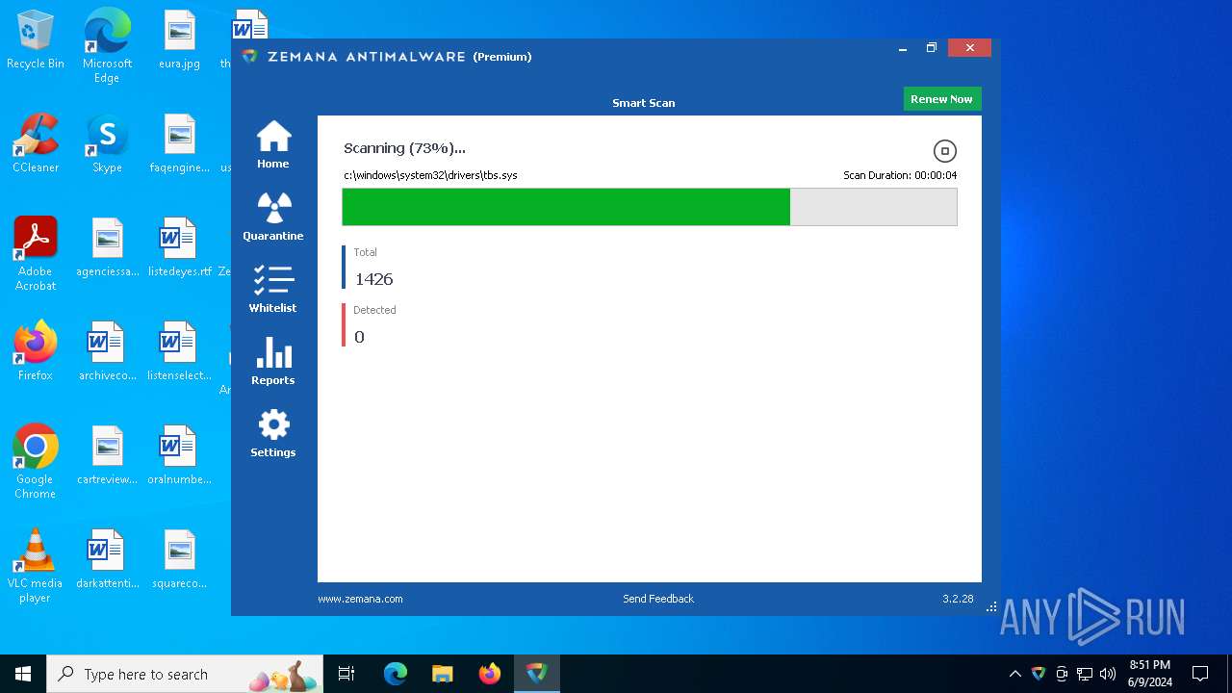Click the Zemana logo in title bar

249,57
